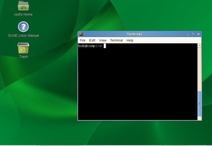Click the scrollbar down arrow in Terminal

(x=199, y=118)
